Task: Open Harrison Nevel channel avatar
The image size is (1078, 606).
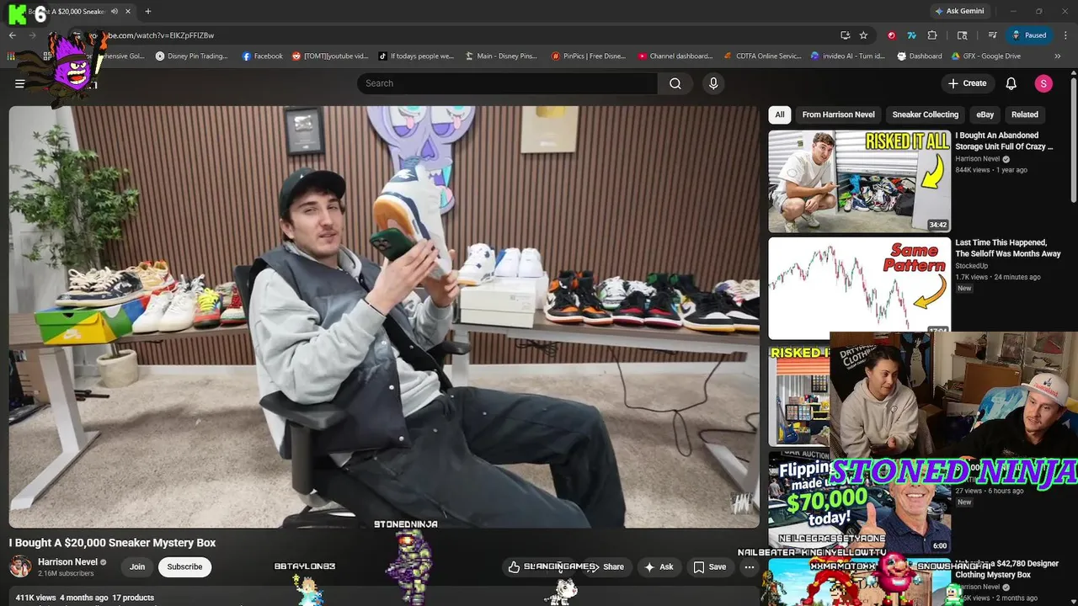Action: pyautogui.click(x=20, y=566)
